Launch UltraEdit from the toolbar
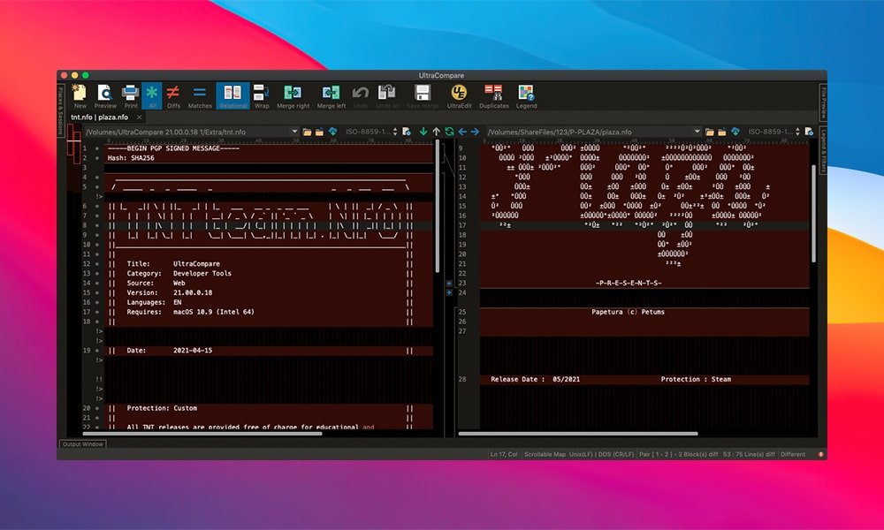Screen dimensions: 884x530 [x=459, y=93]
